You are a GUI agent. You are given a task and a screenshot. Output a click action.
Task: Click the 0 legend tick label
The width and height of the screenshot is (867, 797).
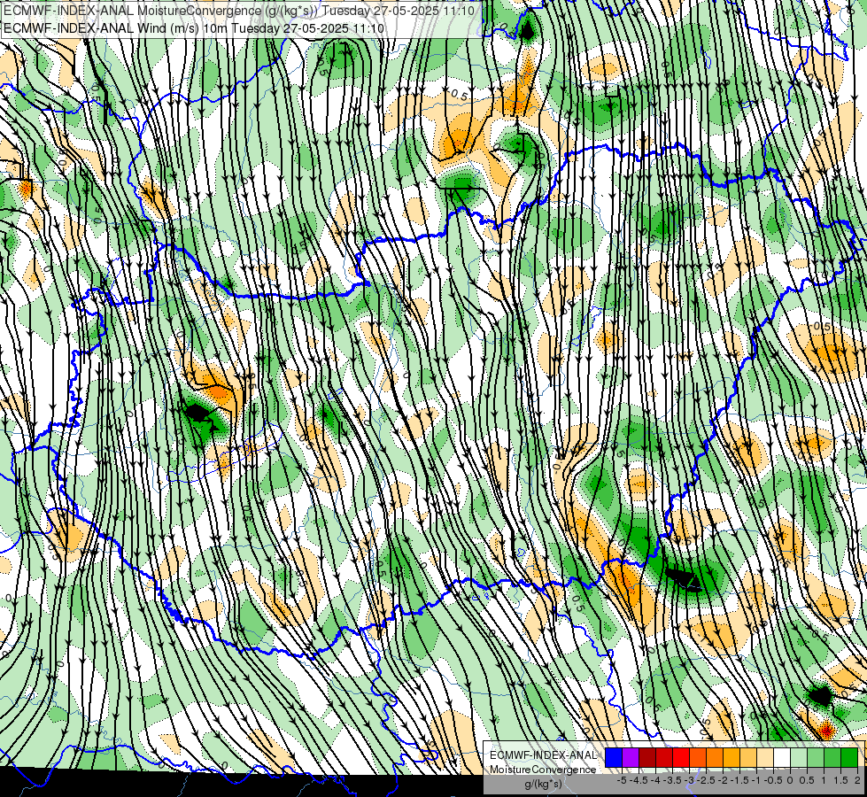(790, 780)
